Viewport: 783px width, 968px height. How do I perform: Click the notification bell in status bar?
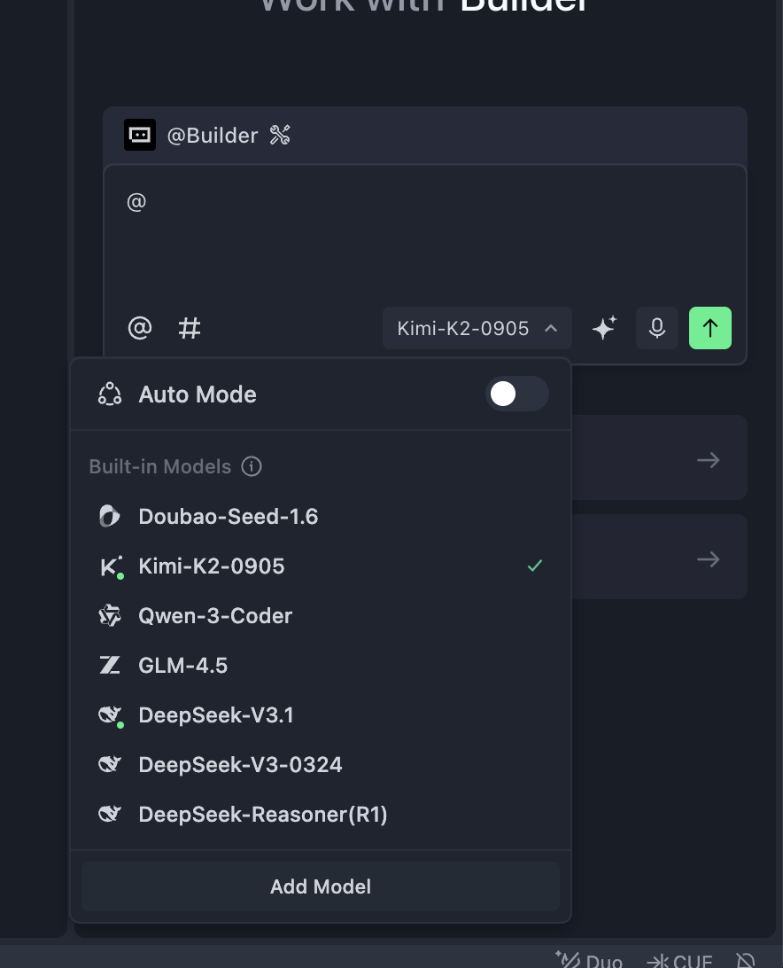746,961
